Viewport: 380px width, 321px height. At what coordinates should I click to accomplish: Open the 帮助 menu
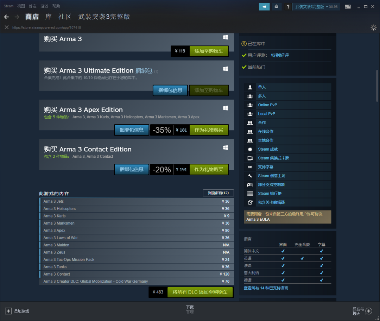point(56,6)
